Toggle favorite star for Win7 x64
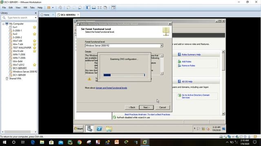 (34, 41)
